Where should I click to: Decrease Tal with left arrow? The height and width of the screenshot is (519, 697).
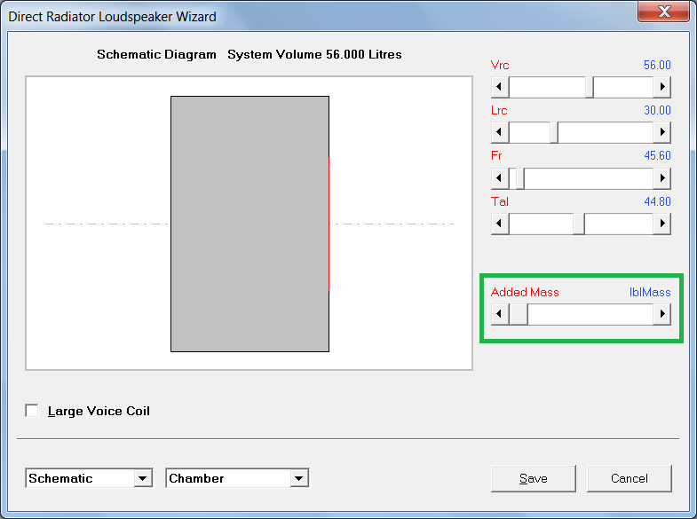(500, 224)
